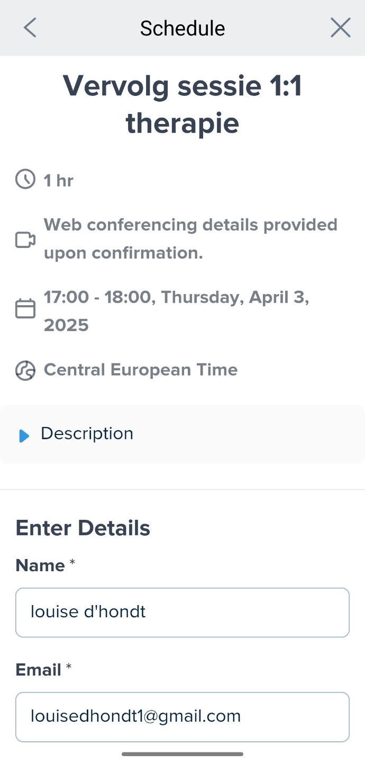Close the Schedule screen
Viewport: 365px width, 763px height.
(x=340, y=28)
